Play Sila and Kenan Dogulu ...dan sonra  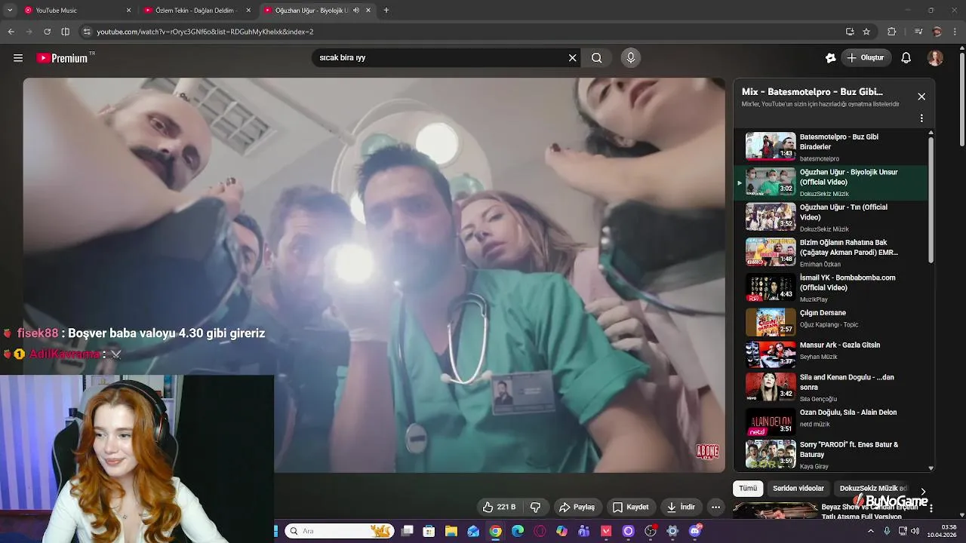tap(830, 387)
